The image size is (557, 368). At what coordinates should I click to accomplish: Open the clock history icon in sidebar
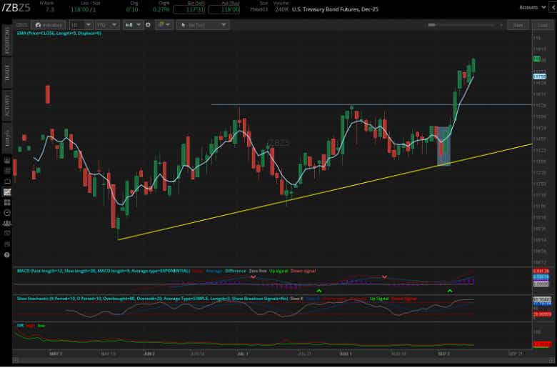tap(6, 213)
